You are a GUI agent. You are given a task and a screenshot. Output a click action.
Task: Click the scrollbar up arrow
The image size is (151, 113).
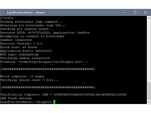click(149, 18)
